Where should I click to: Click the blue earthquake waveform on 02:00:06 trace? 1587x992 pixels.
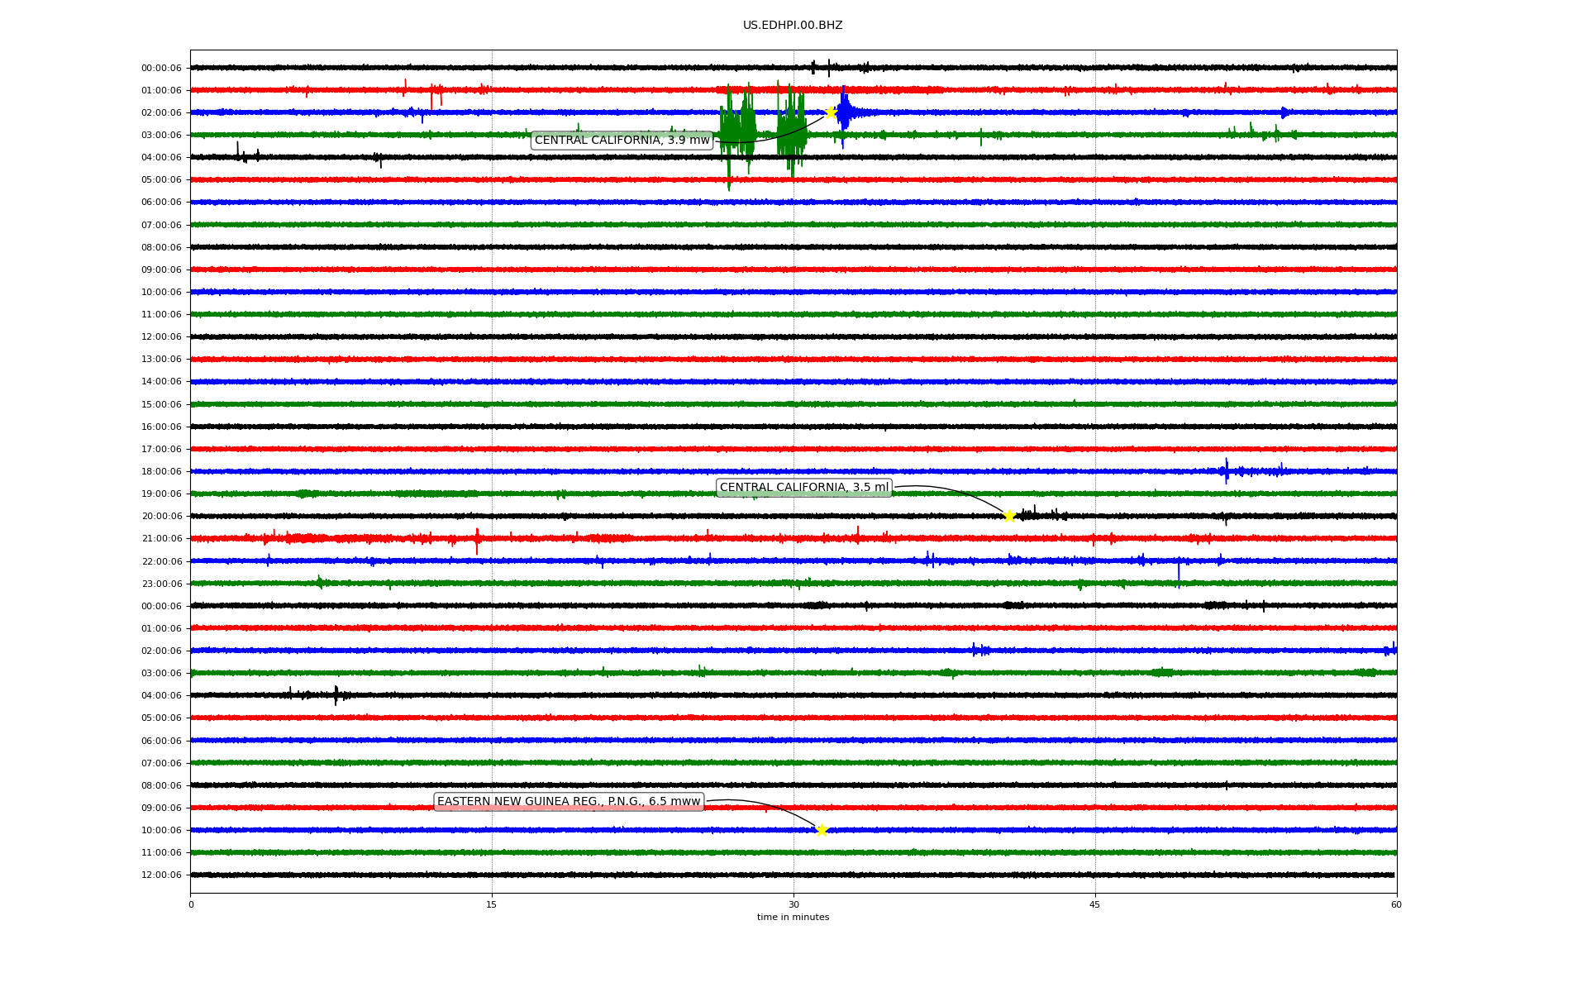click(x=843, y=112)
